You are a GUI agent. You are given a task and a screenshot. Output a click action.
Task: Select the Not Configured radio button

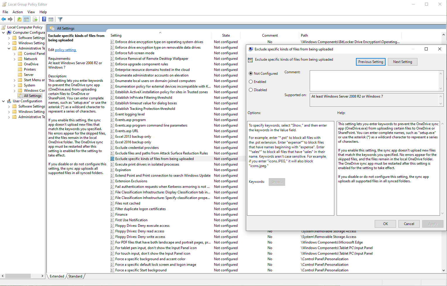[x=251, y=74]
